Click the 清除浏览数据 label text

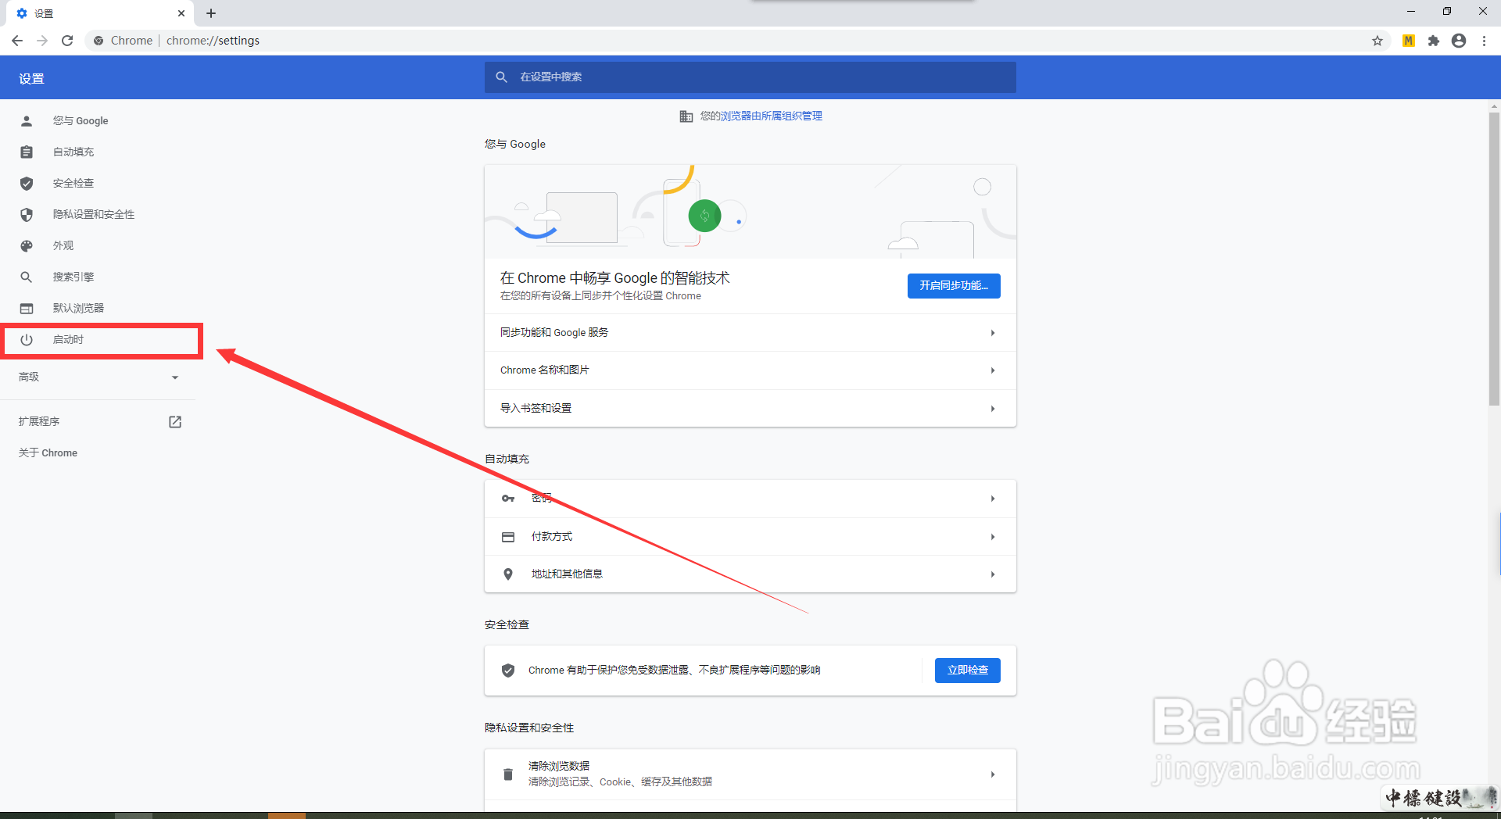click(x=559, y=766)
